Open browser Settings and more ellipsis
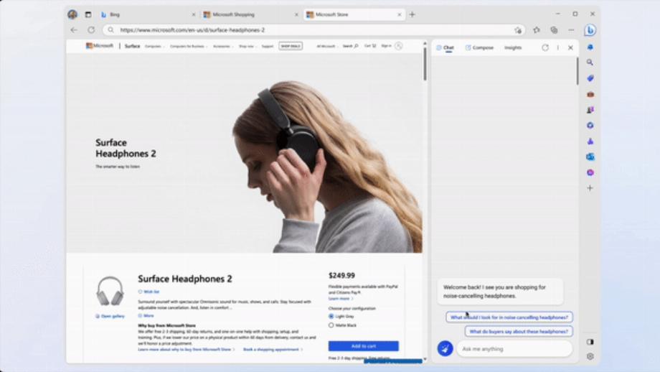660x372 pixels. pos(571,30)
